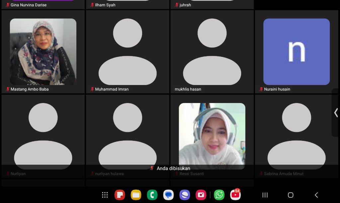340x203 pixels.
Task: Tap the muted mic icon beside Muhammad Imran
Action: [x=92, y=89]
